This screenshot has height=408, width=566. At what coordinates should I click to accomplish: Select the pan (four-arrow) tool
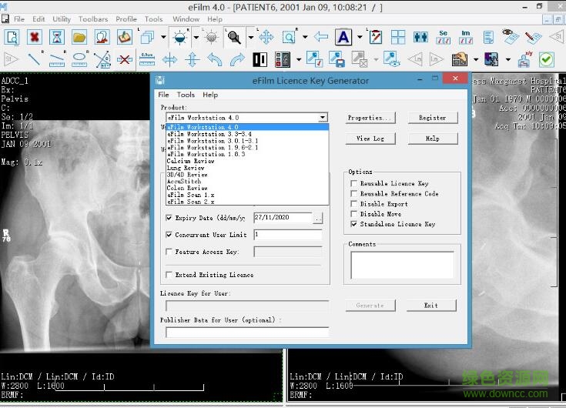266,37
